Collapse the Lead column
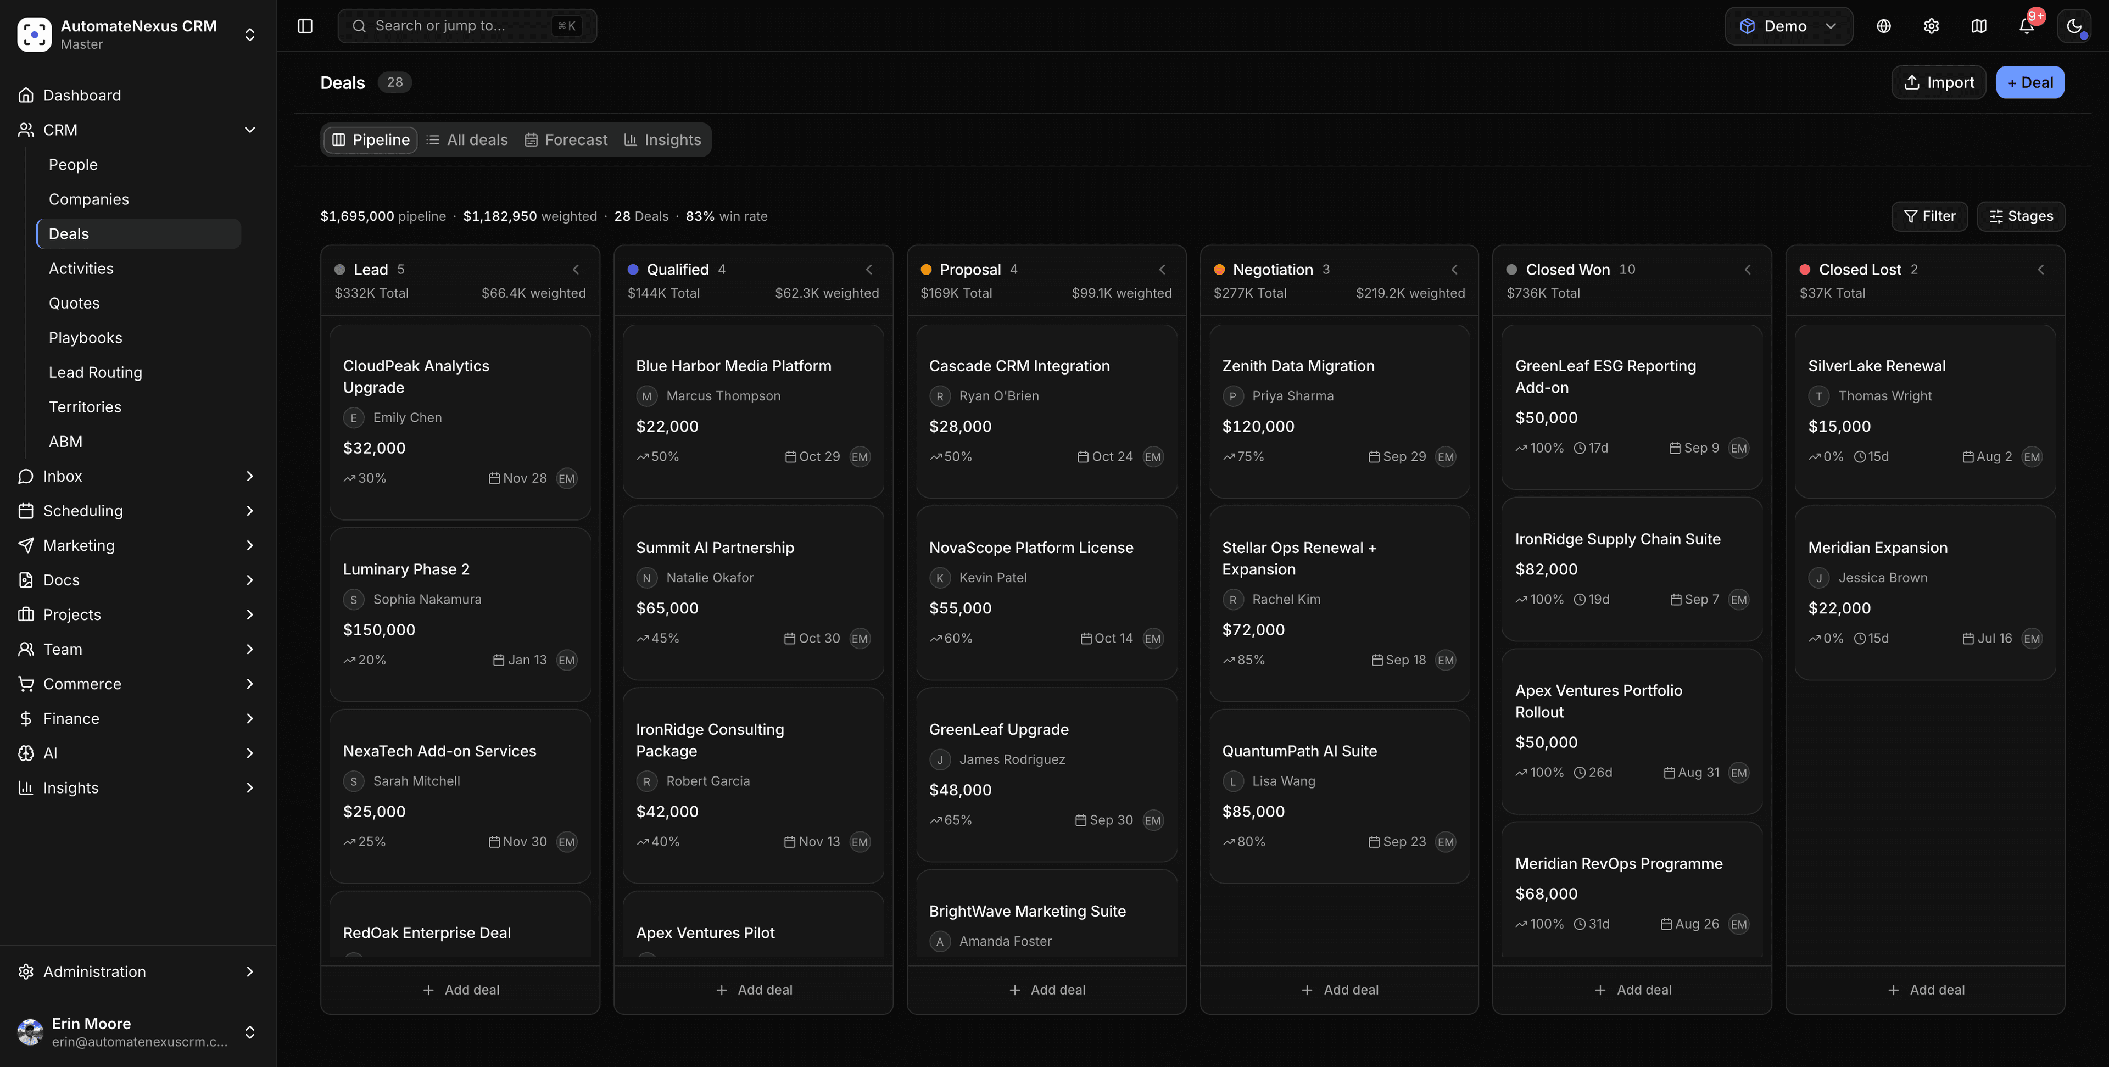The height and width of the screenshot is (1067, 2109). (x=576, y=270)
